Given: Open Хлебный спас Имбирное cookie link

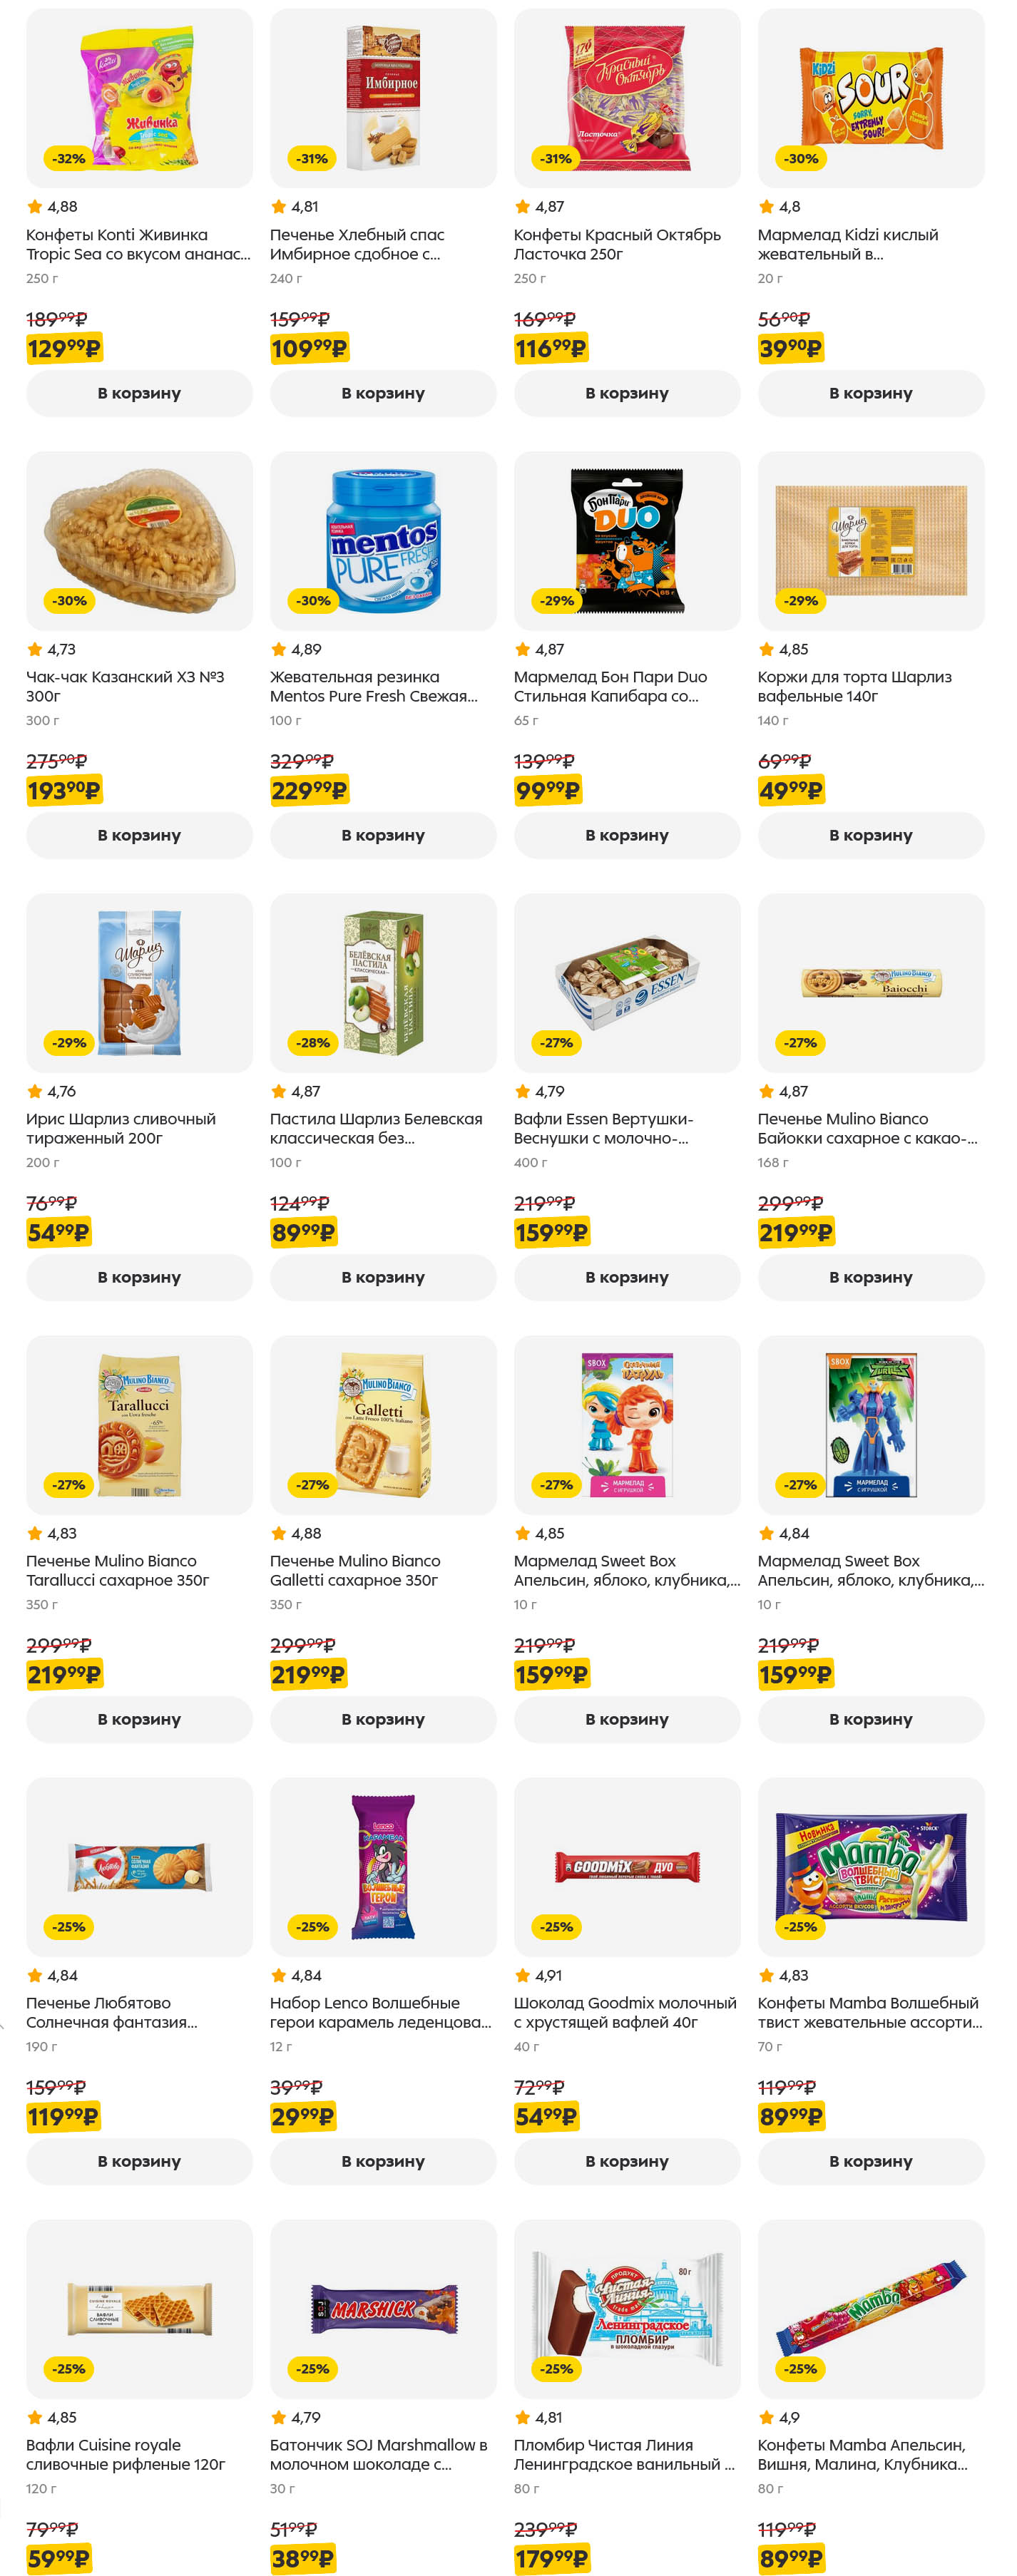Looking at the screenshot, I should point(356,244).
